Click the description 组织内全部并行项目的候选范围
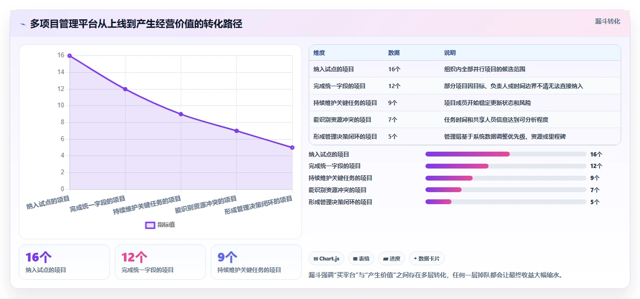 [485, 69]
